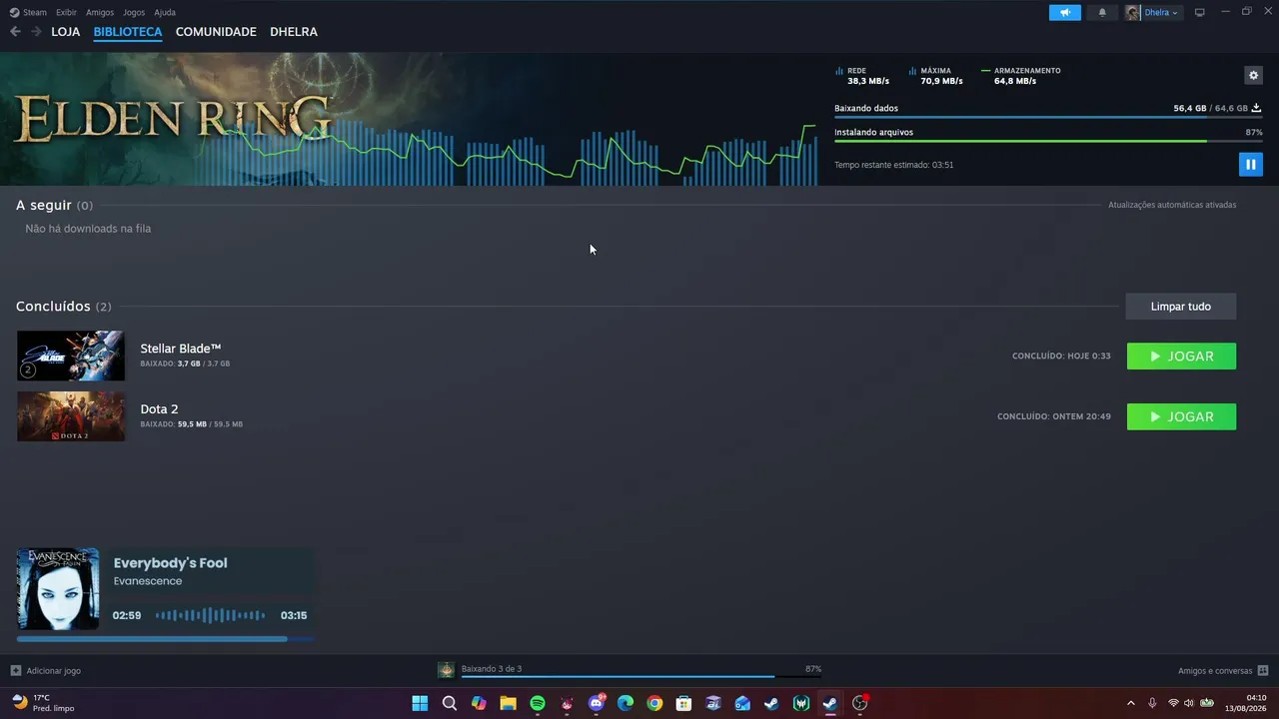Switch to the BIBLIOTECA tab
Image resolution: width=1279 pixels, height=719 pixels.
click(128, 32)
